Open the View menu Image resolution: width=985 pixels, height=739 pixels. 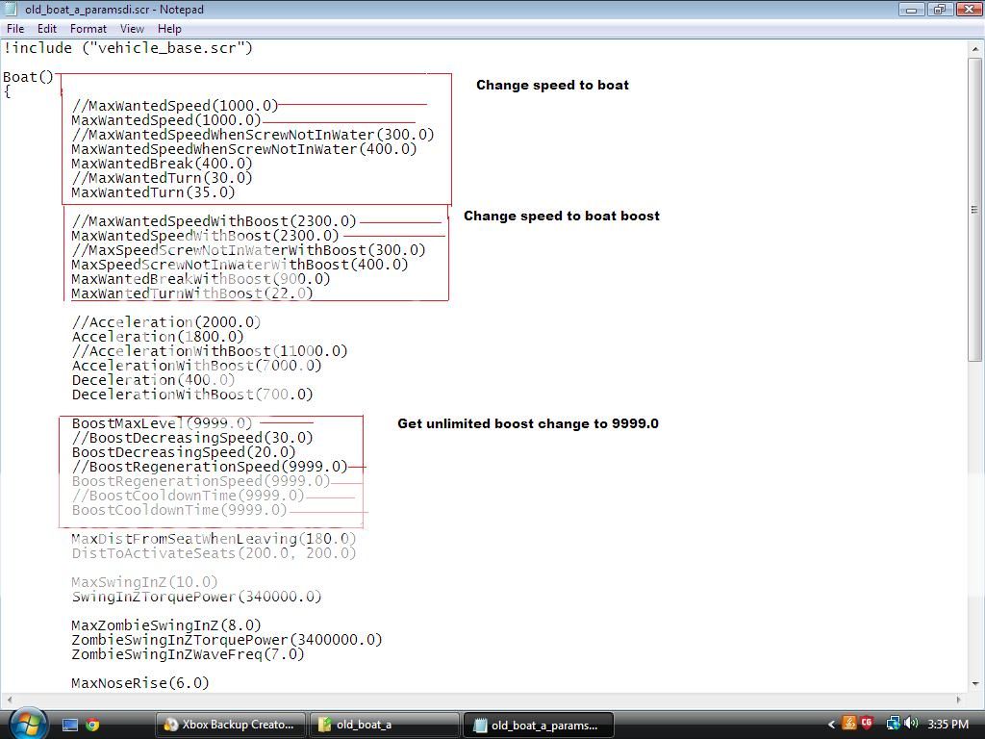pyautogui.click(x=132, y=29)
